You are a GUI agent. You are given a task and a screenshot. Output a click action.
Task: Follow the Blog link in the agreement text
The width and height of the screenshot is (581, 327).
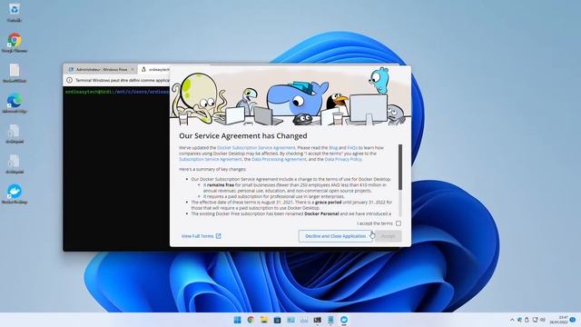click(333, 147)
